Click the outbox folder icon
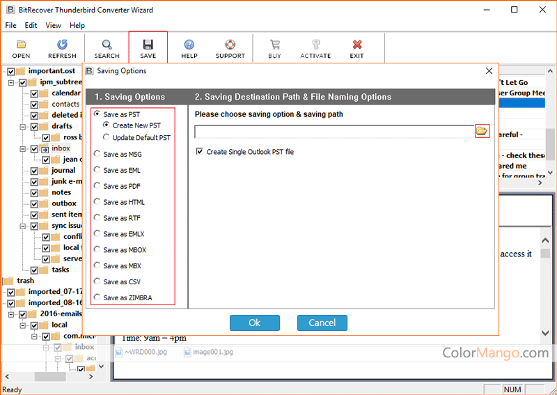557x395 pixels. click(44, 203)
